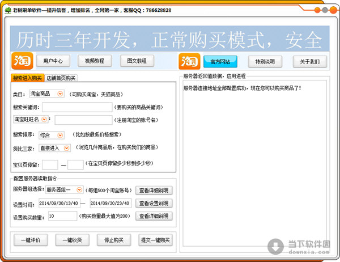Expand the 搜索排序 综合 dropdown

(60, 135)
